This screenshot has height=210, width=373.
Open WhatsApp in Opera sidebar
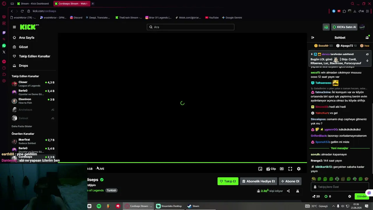4,46
